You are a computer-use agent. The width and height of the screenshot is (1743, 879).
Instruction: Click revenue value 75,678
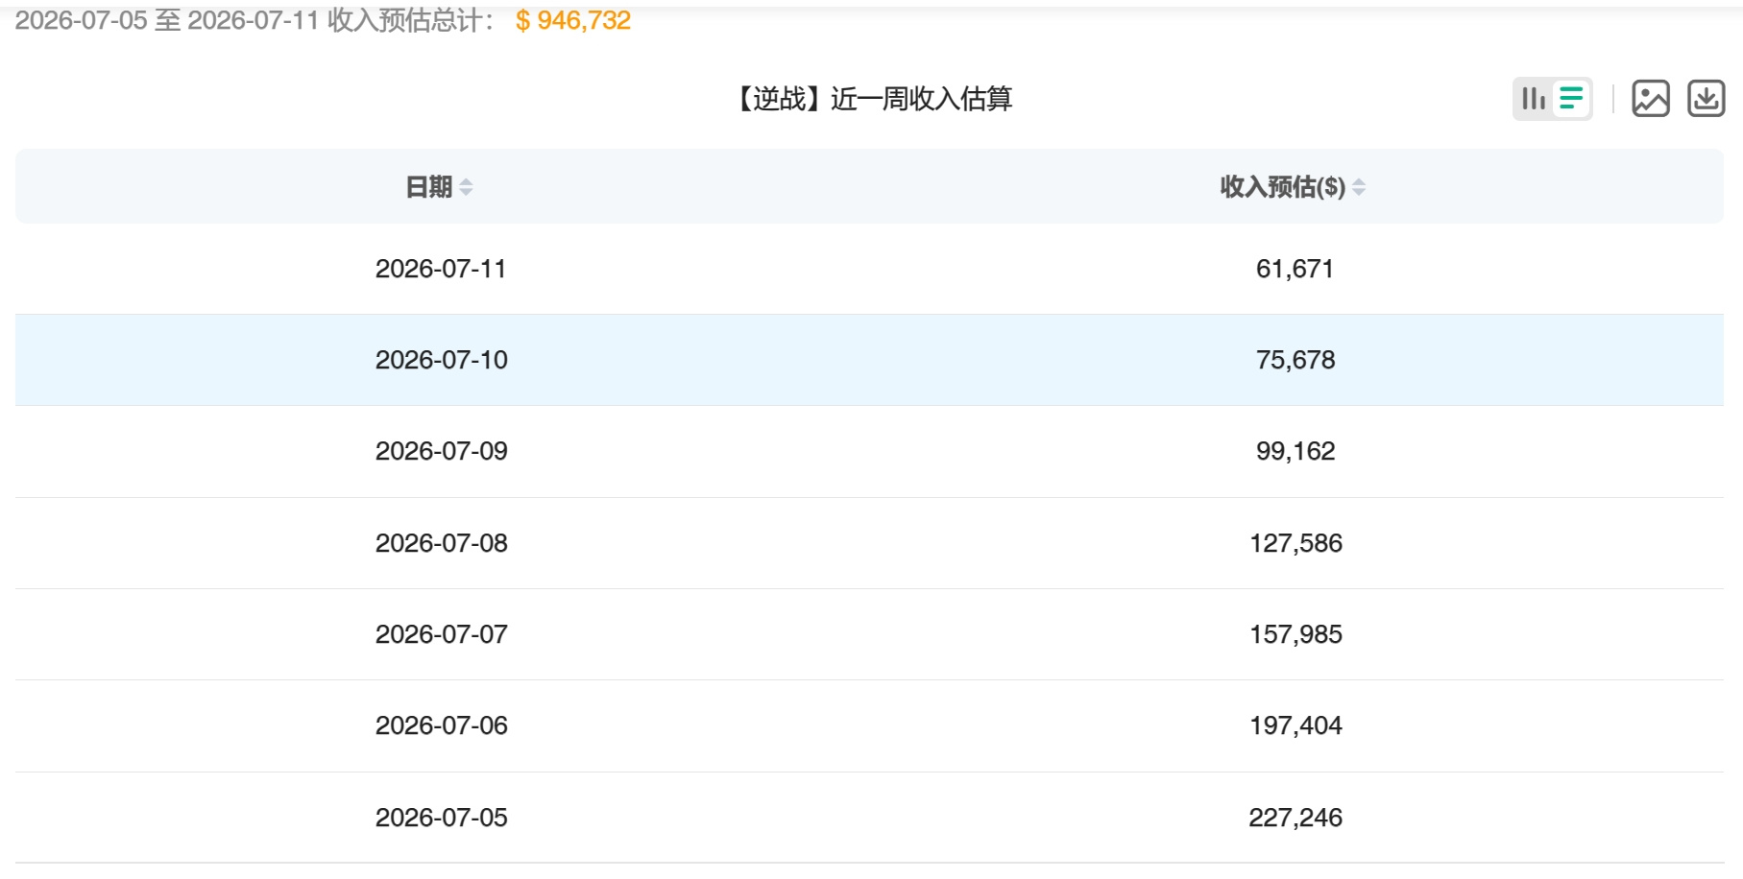[x=1295, y=360]
